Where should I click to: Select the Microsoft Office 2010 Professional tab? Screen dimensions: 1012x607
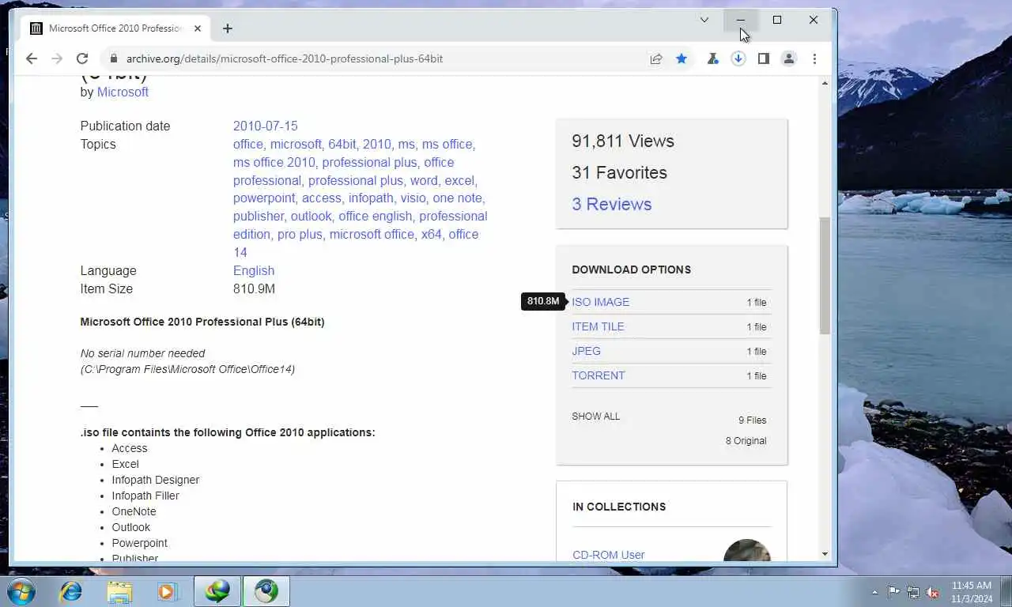coord(116,28)
